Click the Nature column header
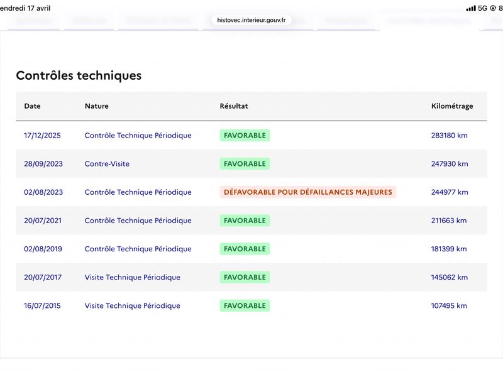The width and height of the screenshot is (503, 377). pyautogui.click(x=97, y=106)
